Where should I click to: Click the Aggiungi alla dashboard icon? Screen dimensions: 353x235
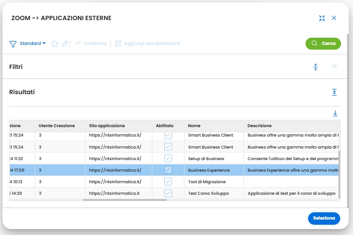(119, 44)
